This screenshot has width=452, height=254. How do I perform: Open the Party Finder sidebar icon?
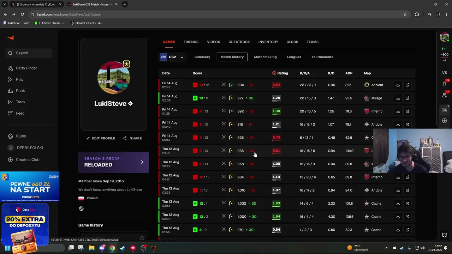[10, 68]
